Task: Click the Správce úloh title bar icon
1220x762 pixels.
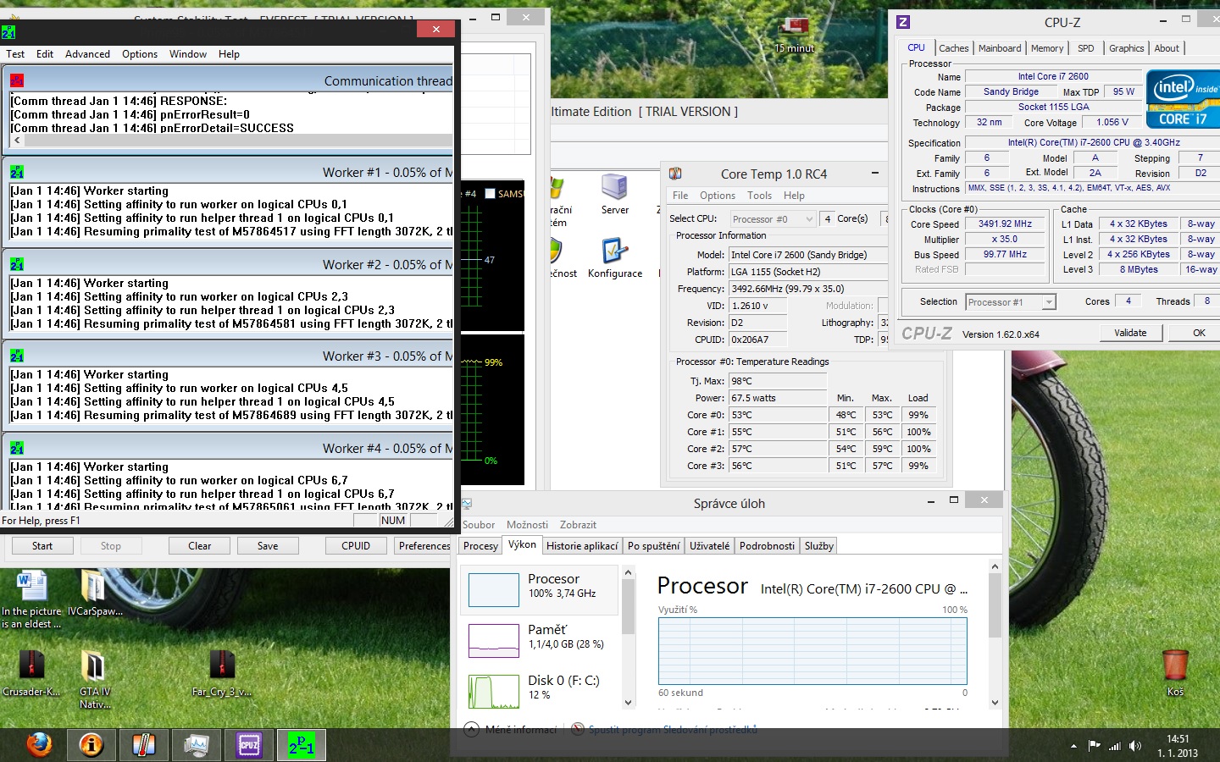Action: 467,503
